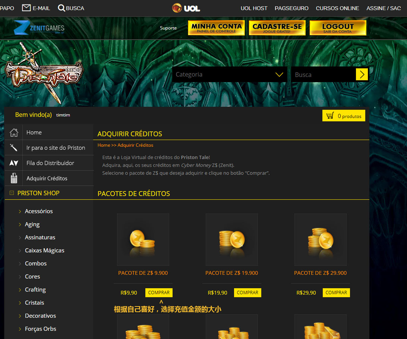407x339 pixels.
Task: Buy the Z$ 29.900 package
Action: (337, 292)
